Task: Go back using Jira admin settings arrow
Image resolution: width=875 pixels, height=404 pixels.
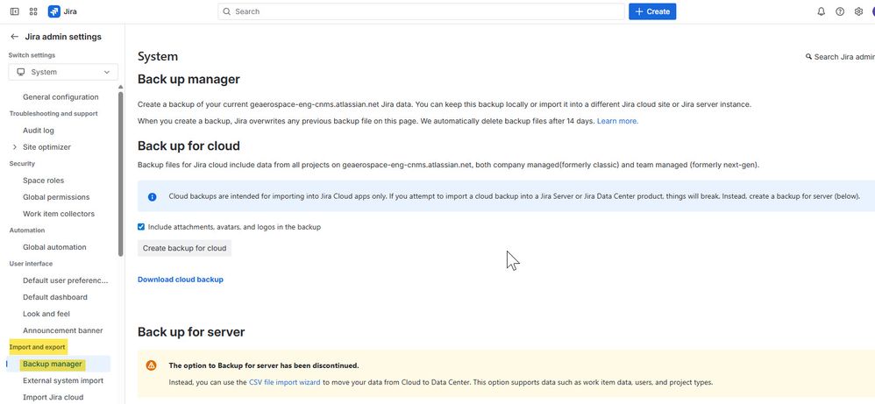Action: point(15,37)
